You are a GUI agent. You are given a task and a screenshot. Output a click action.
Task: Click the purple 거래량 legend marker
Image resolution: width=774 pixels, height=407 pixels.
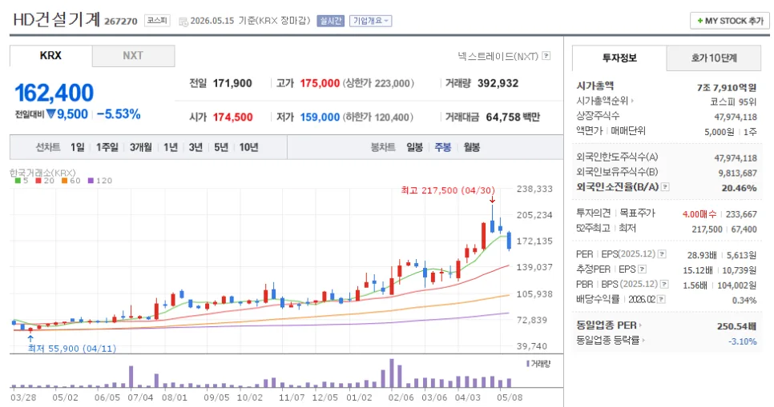[x=528, y=364]
